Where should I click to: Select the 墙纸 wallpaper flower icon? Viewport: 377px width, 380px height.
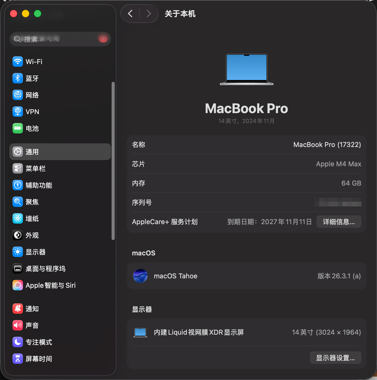(x=18, y=218)
